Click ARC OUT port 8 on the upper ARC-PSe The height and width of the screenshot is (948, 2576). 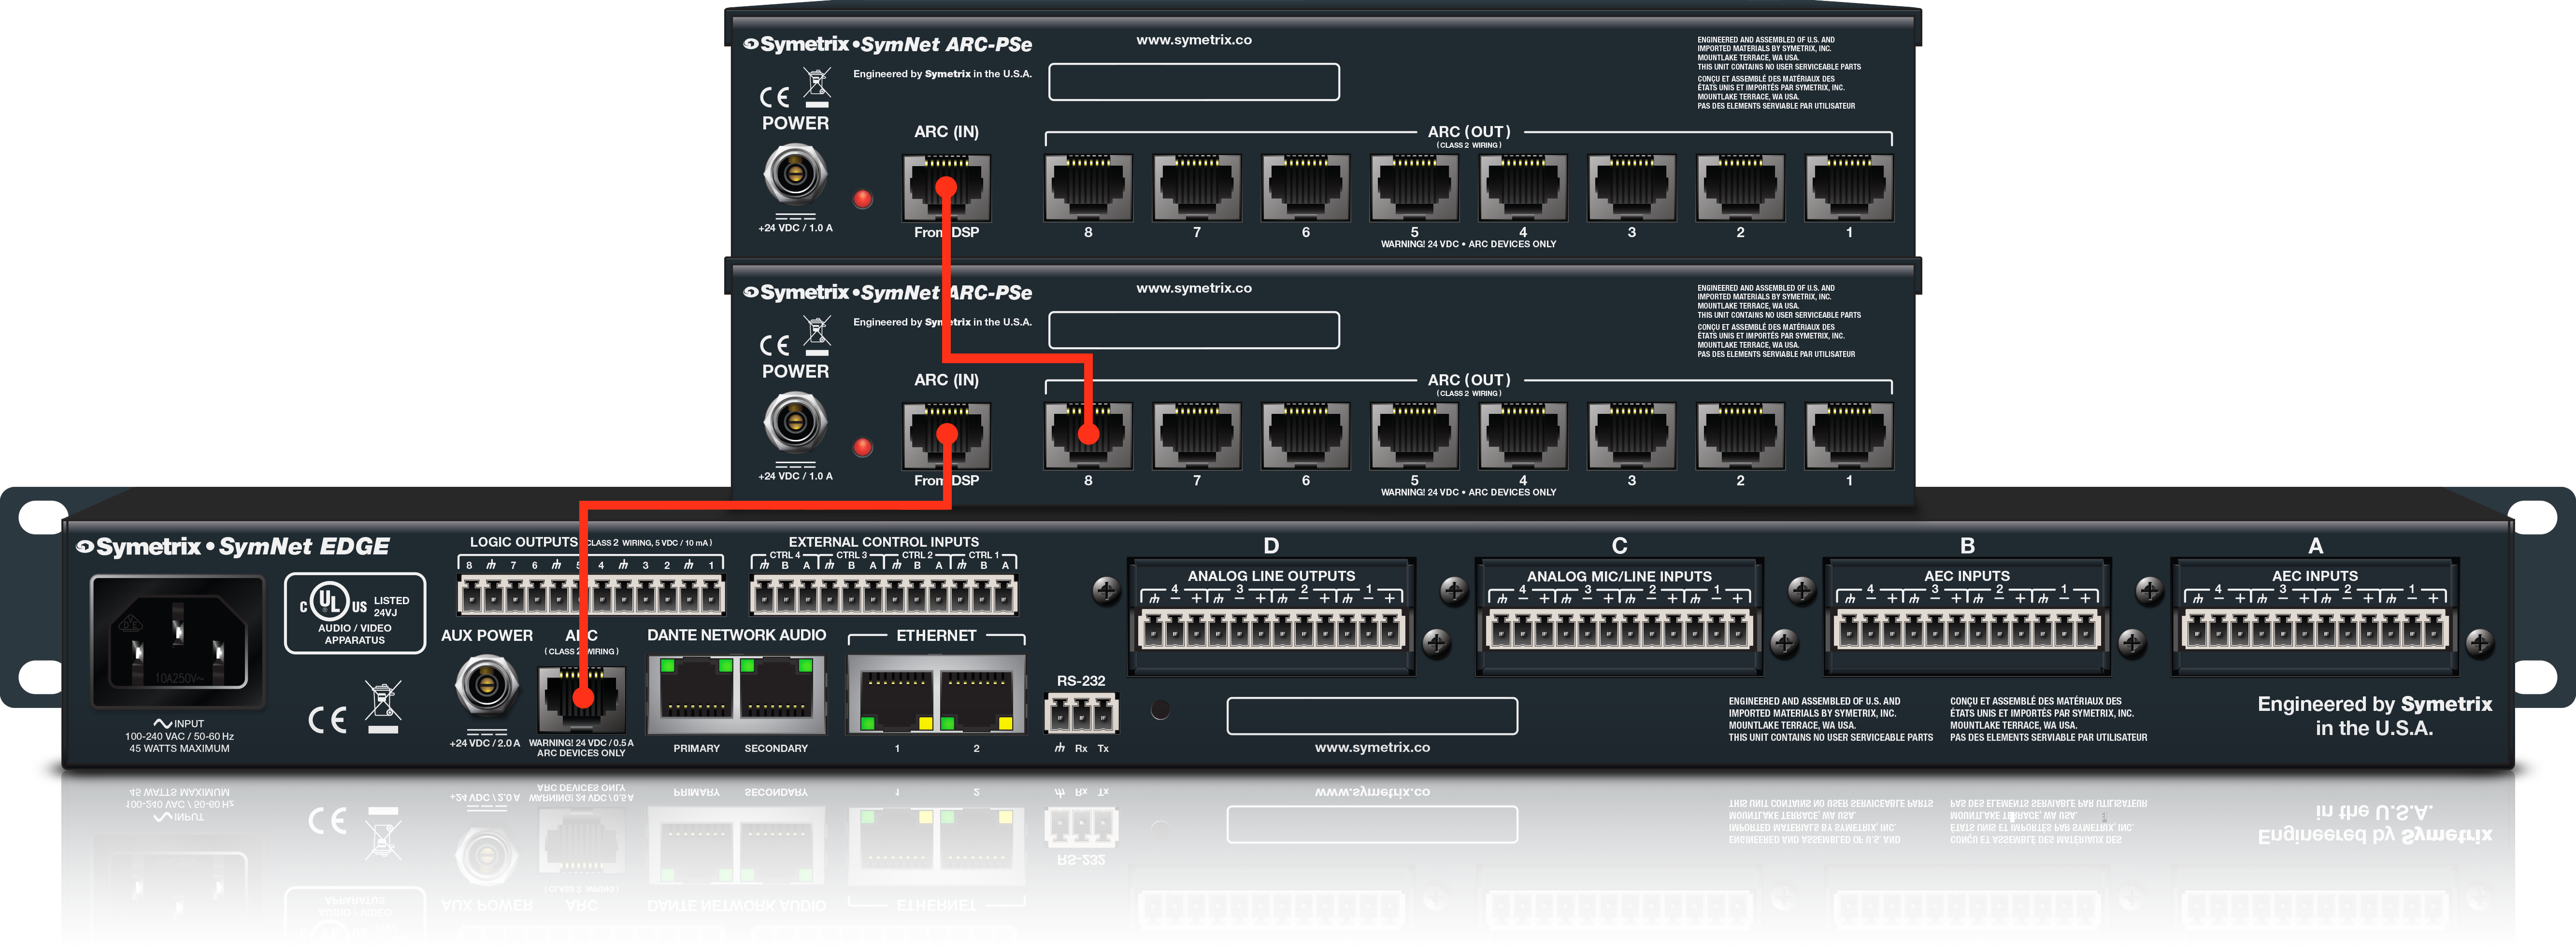pyautogui.click(x=1088, y=188)
